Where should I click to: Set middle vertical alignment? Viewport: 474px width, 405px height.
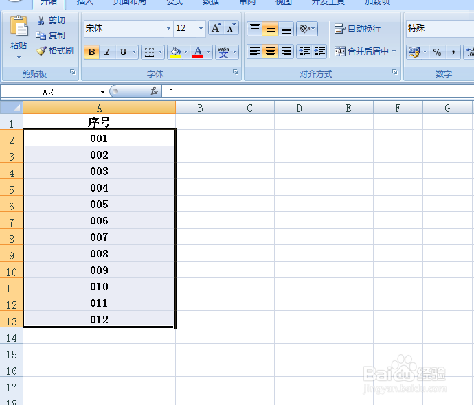point(270,29)
